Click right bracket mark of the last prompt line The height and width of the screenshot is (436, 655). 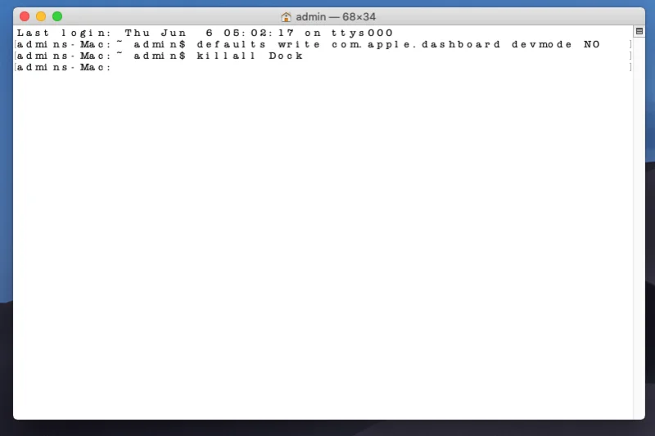[630, 67]
